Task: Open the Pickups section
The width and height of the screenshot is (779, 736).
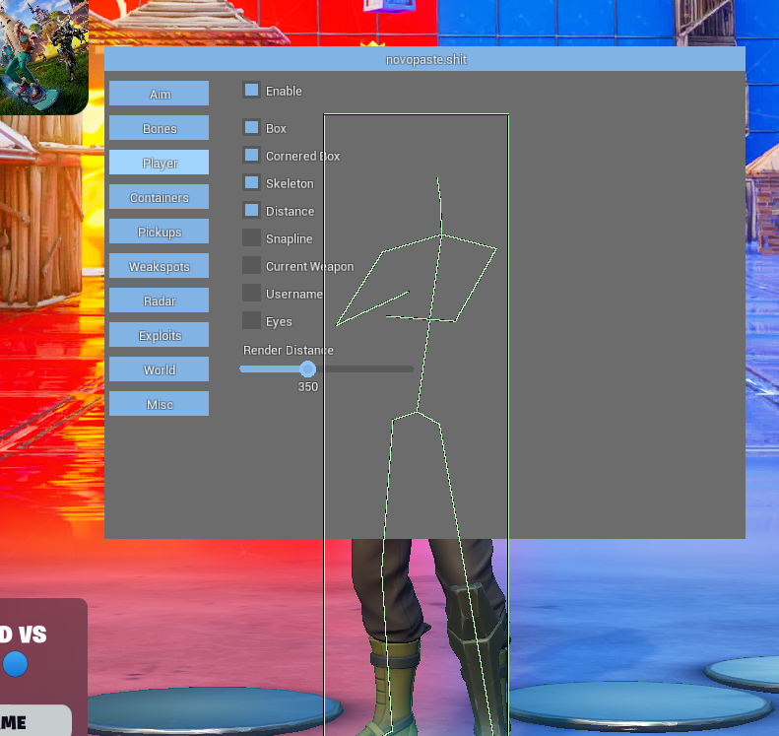Action: pyautogui.click(x=159, y=232)
